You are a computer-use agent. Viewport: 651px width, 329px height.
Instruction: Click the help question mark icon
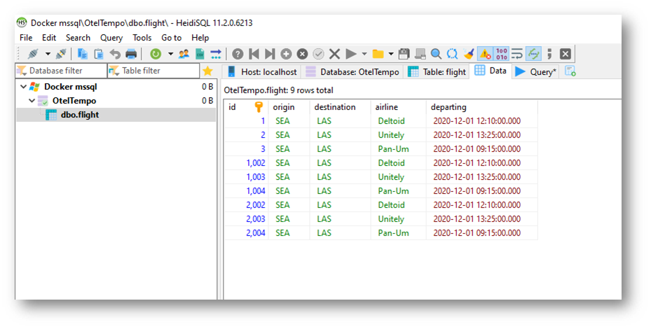(238, 54)
